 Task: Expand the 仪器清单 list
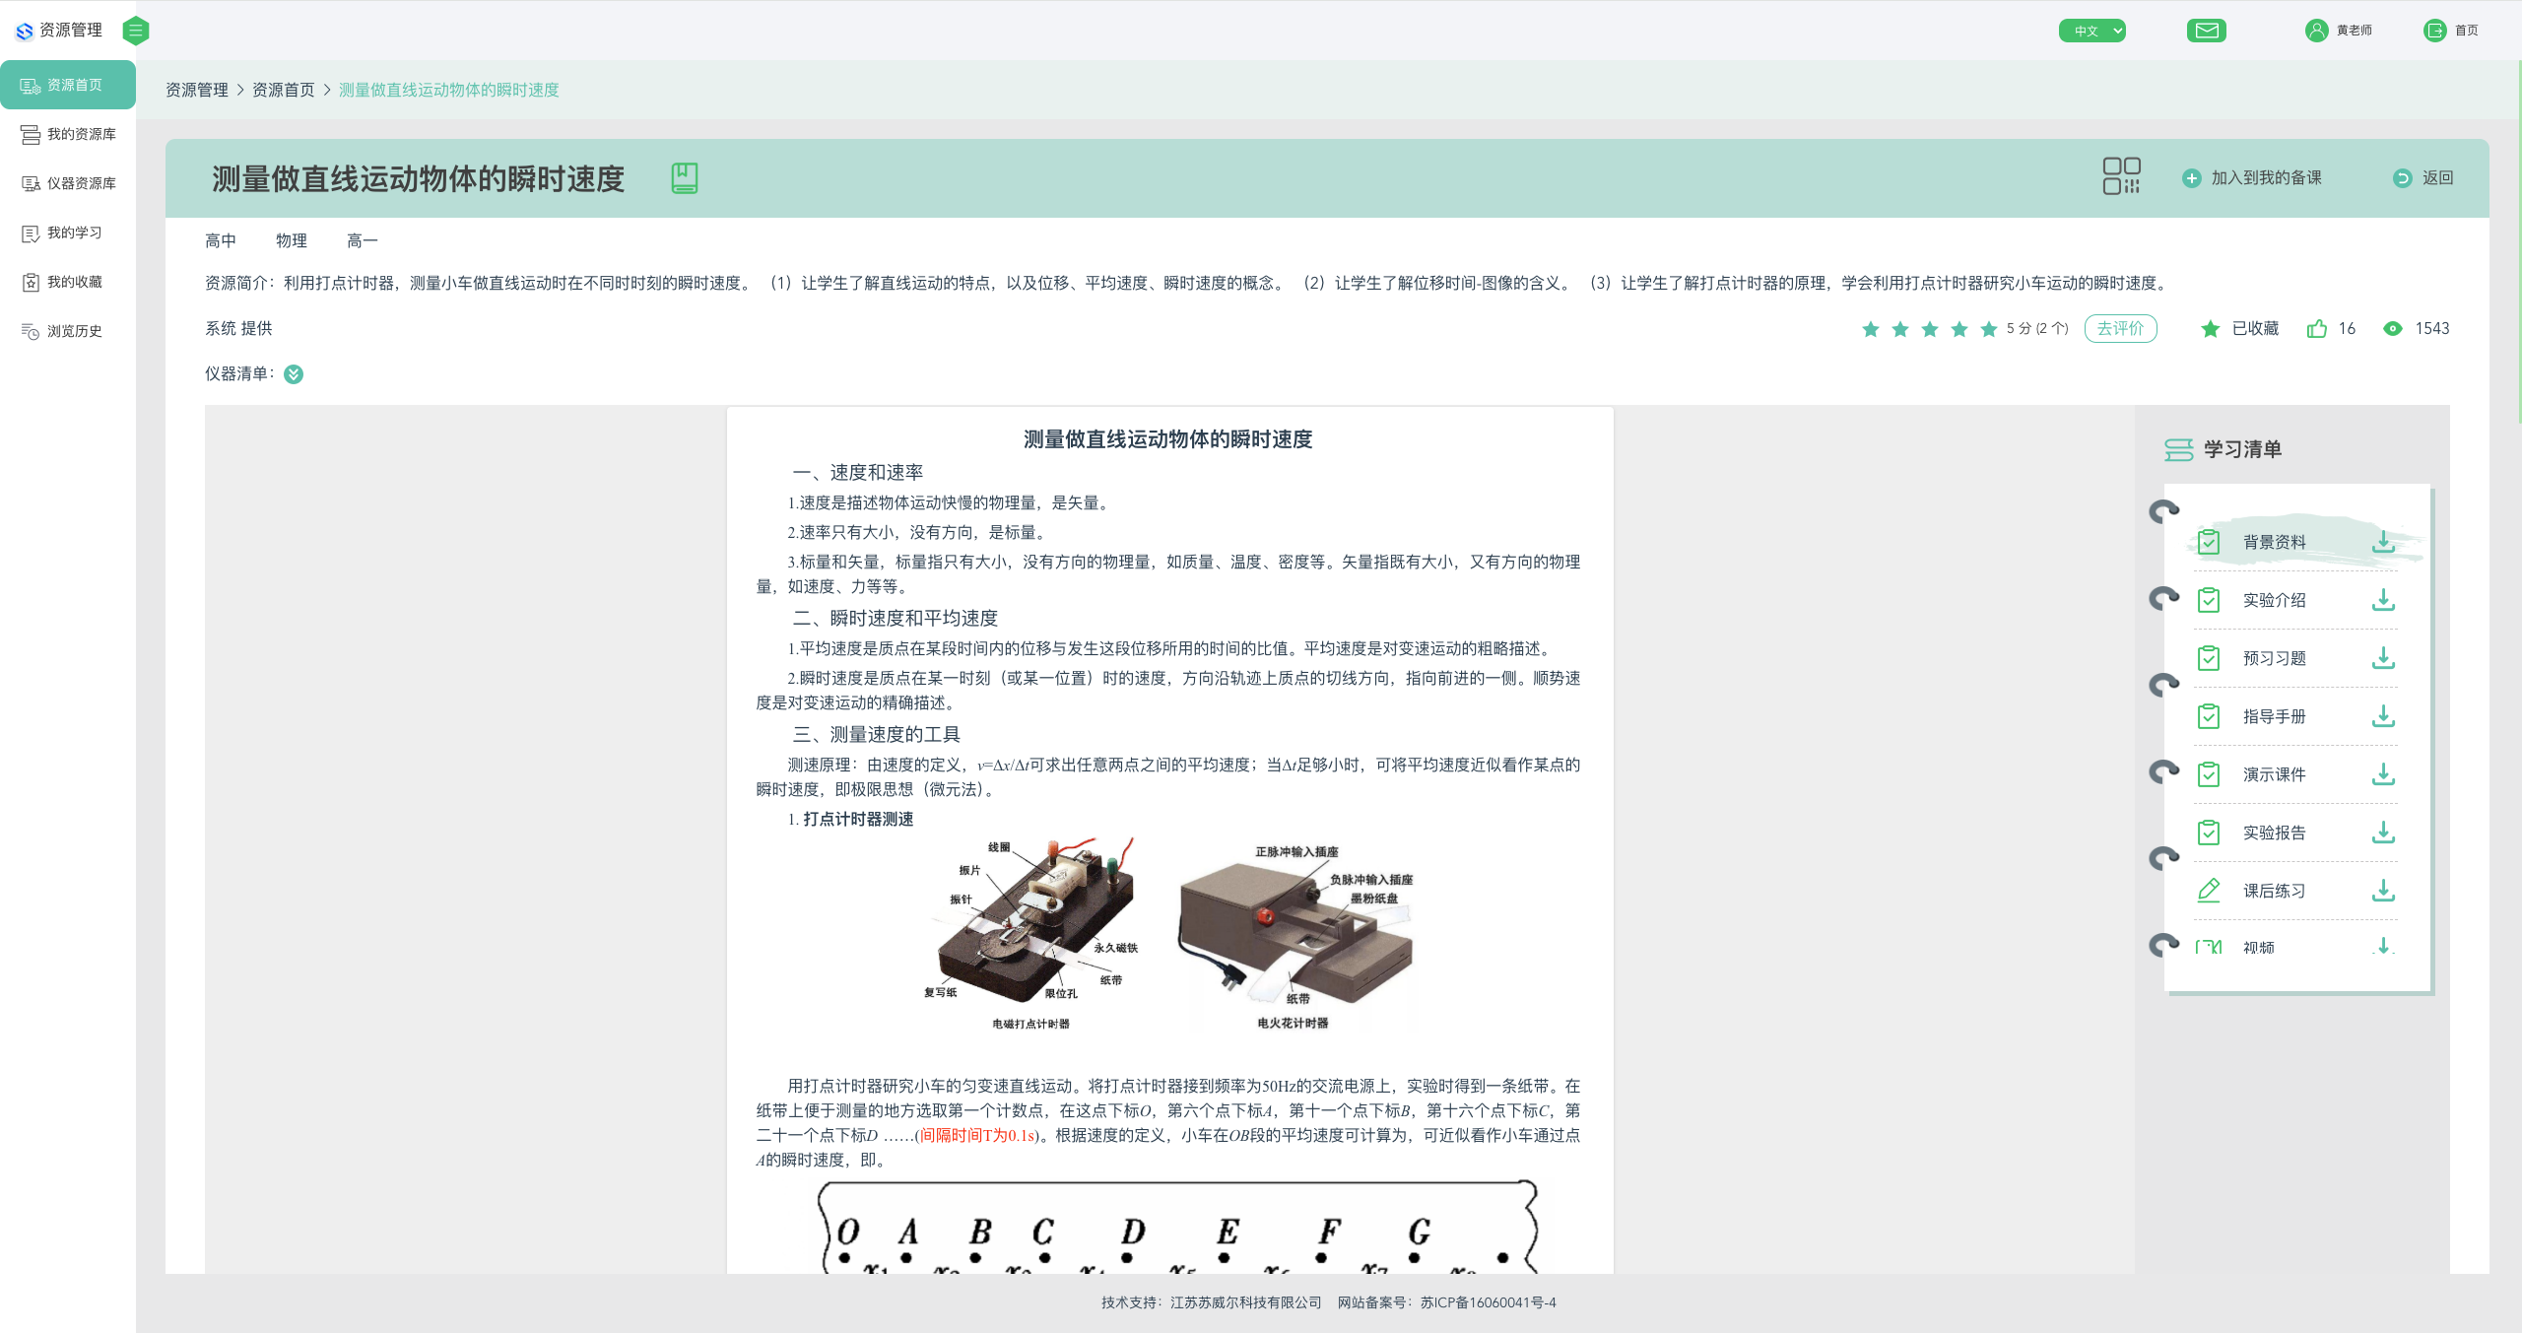pos(293,374)
